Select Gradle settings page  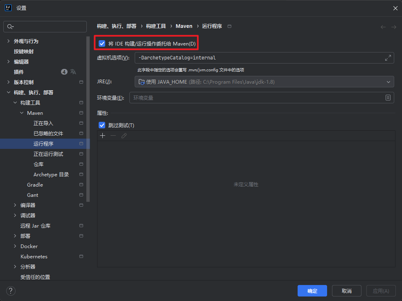(x=35, y=185)
